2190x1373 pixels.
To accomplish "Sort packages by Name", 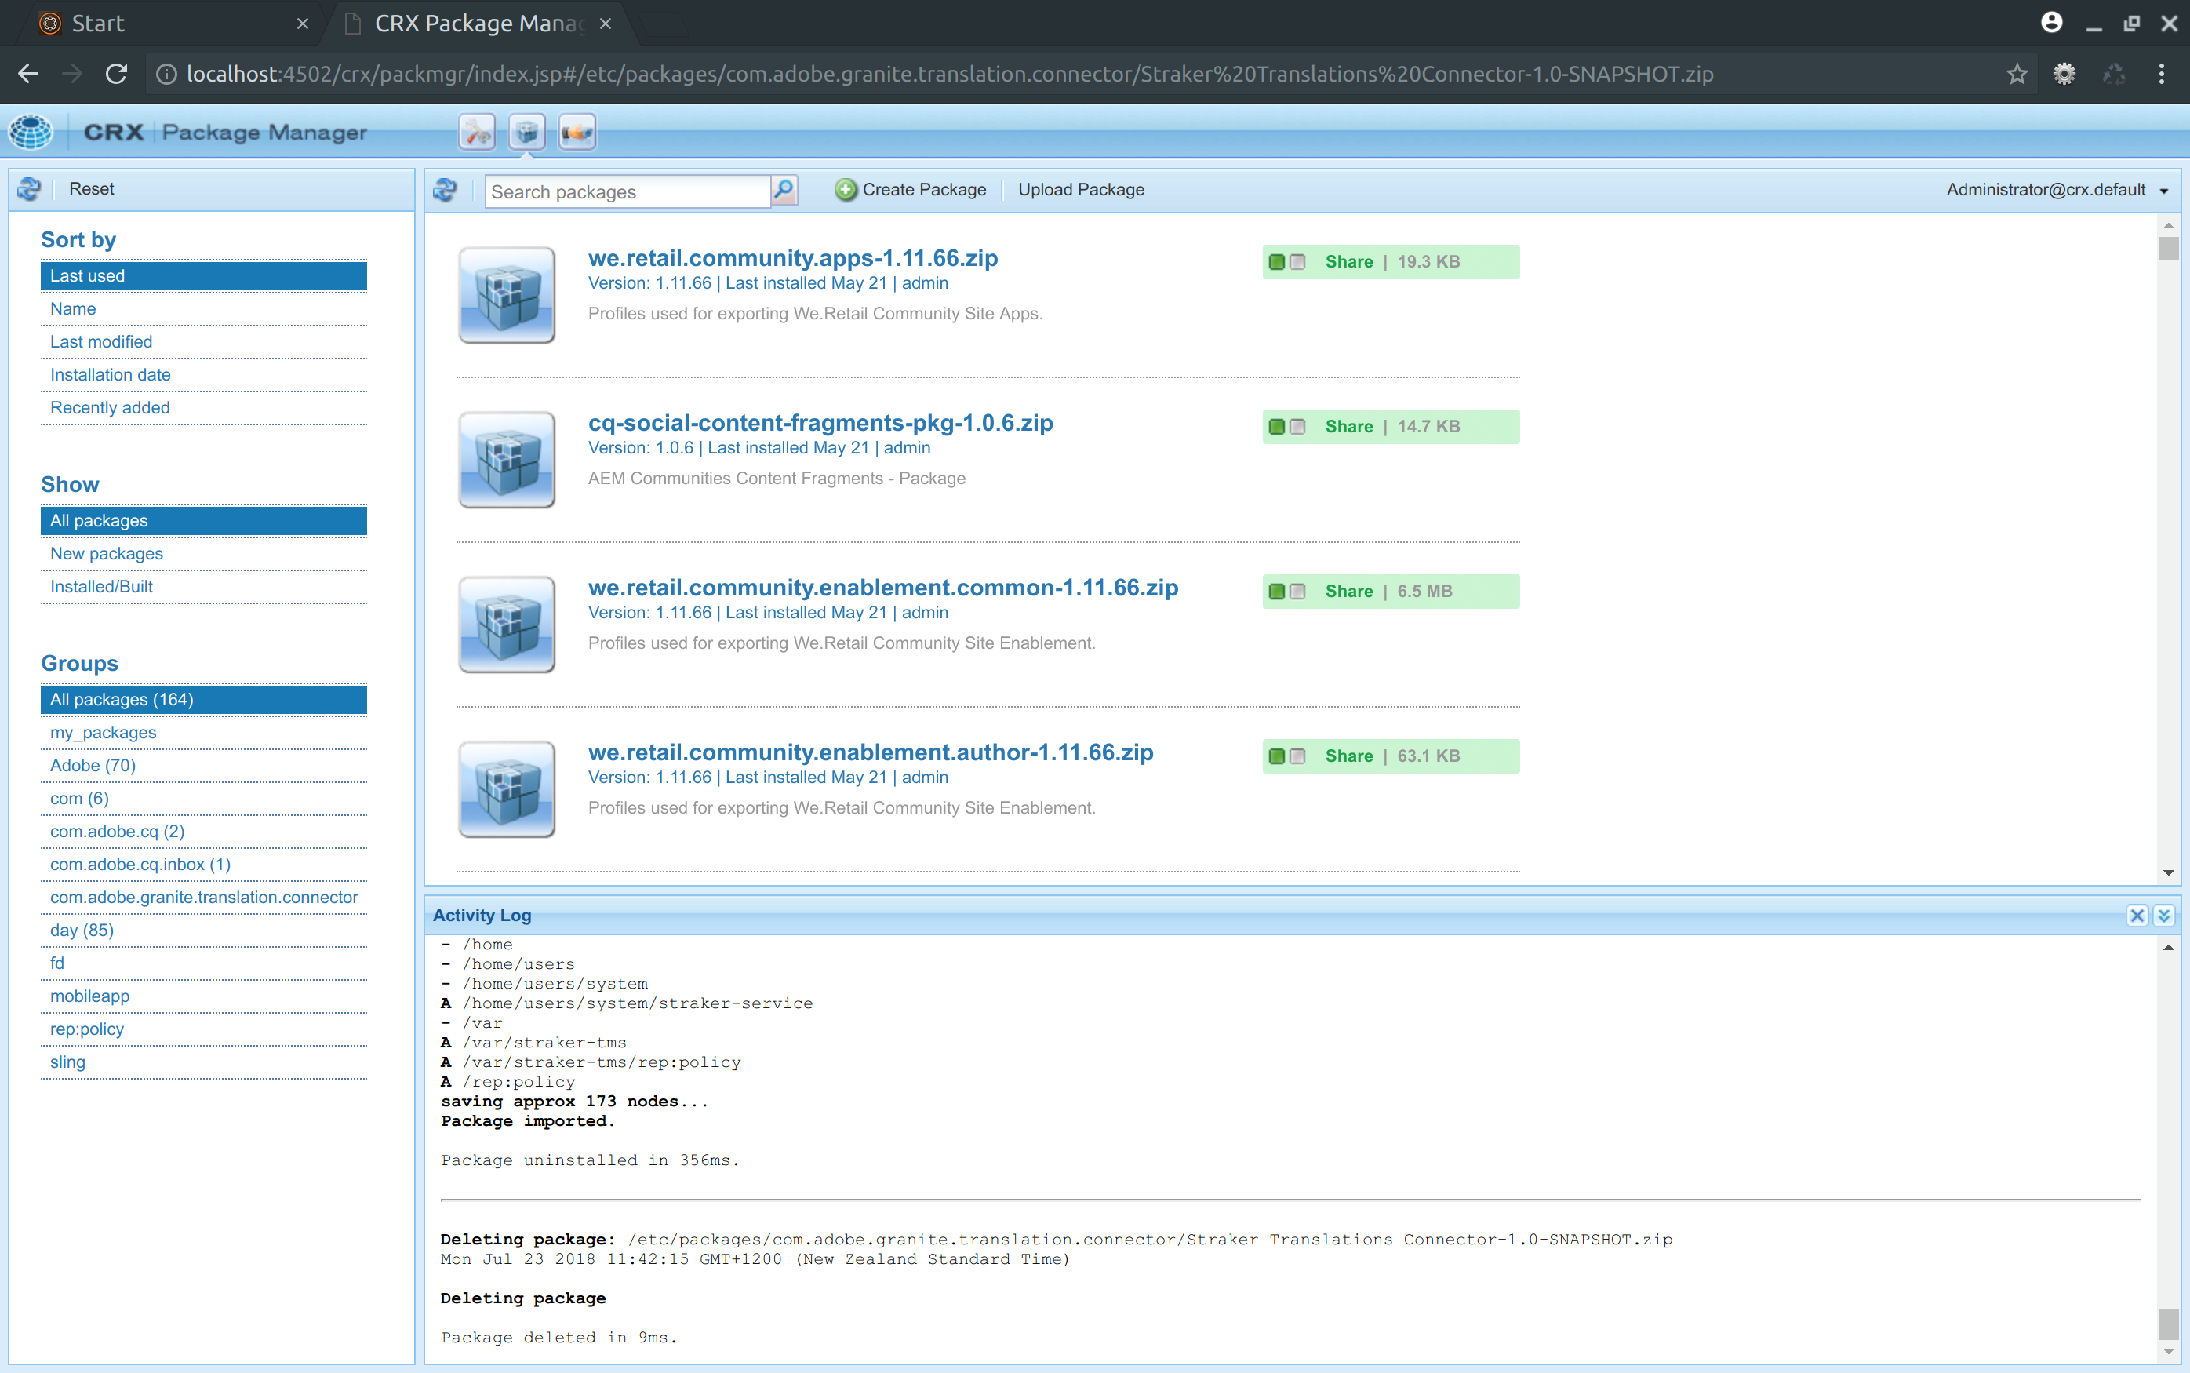I will (204, 309).
